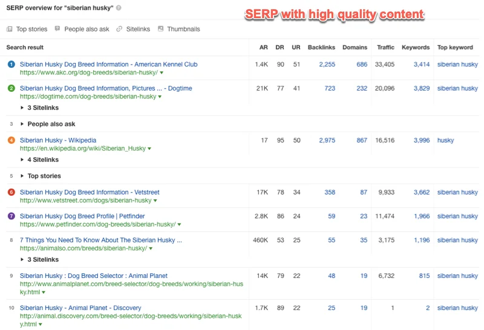
Task: Click the Sitelinks chain icon
Action: [x=119, y=29]
